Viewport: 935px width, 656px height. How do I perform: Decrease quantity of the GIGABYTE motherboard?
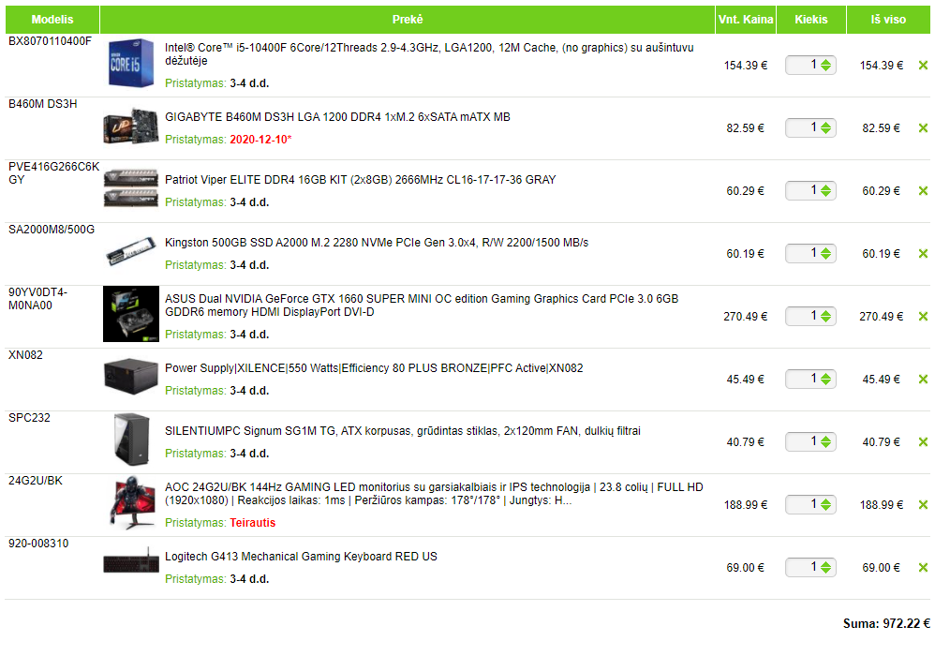tap(825, 131)
